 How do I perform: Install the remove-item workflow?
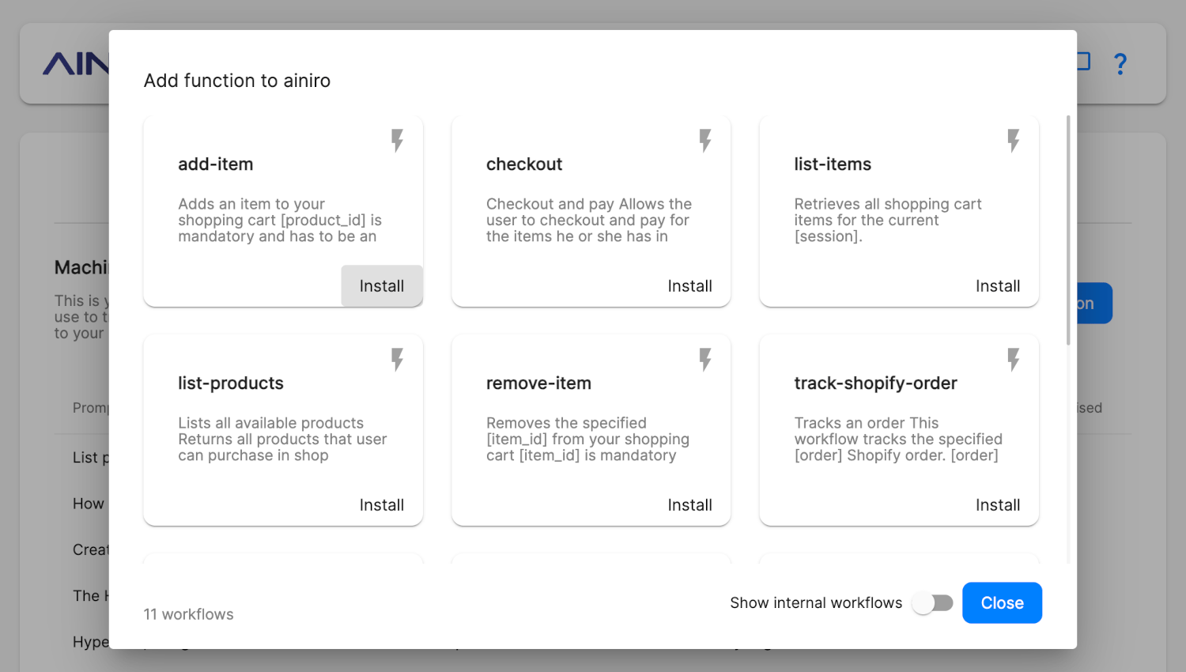tap(689, 505)
